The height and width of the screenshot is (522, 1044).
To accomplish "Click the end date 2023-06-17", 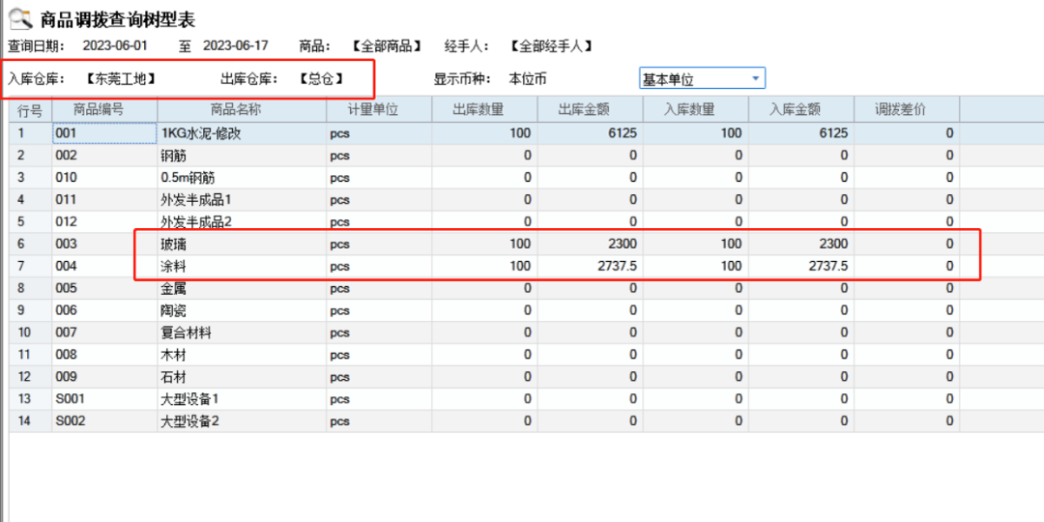I will [x=235, y=46].
